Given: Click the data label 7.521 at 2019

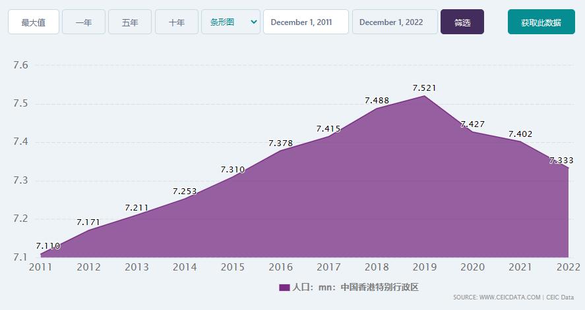Looking at the screenshot, I should click(424, 88).
